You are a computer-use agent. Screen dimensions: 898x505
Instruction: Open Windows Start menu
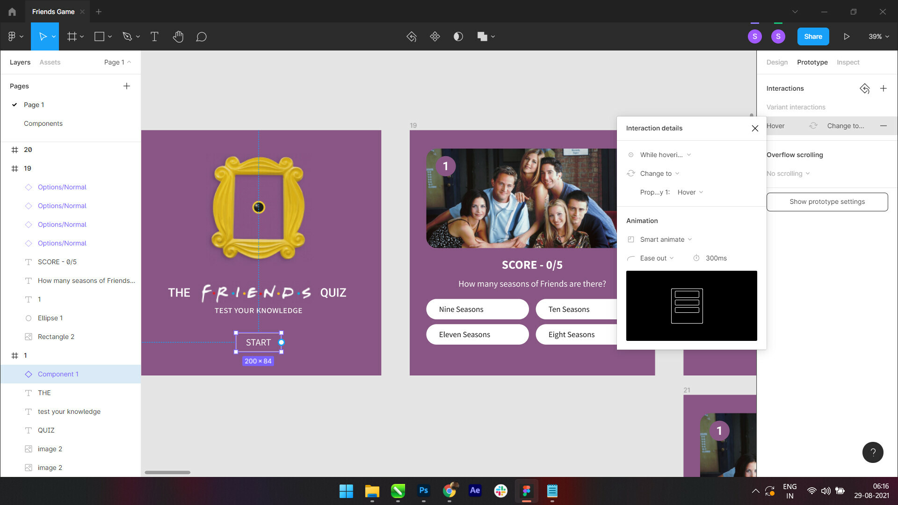click(x=346, y=491)
